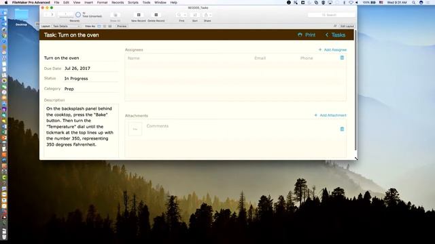Click the printer icon in header
The height and width of the screenshot is (244, 435).
tap(300, 35)
